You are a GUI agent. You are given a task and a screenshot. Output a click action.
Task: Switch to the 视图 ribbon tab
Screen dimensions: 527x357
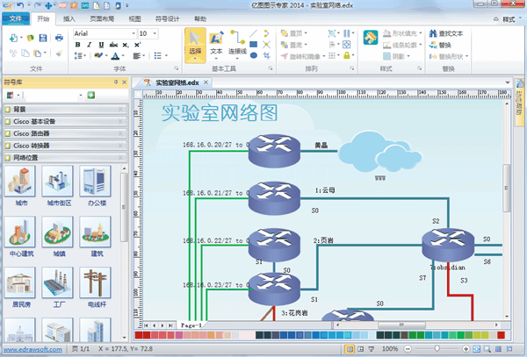(134, 18)
